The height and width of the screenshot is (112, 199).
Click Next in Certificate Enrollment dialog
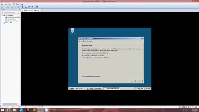pyautogui.click(x=132, y=81)
